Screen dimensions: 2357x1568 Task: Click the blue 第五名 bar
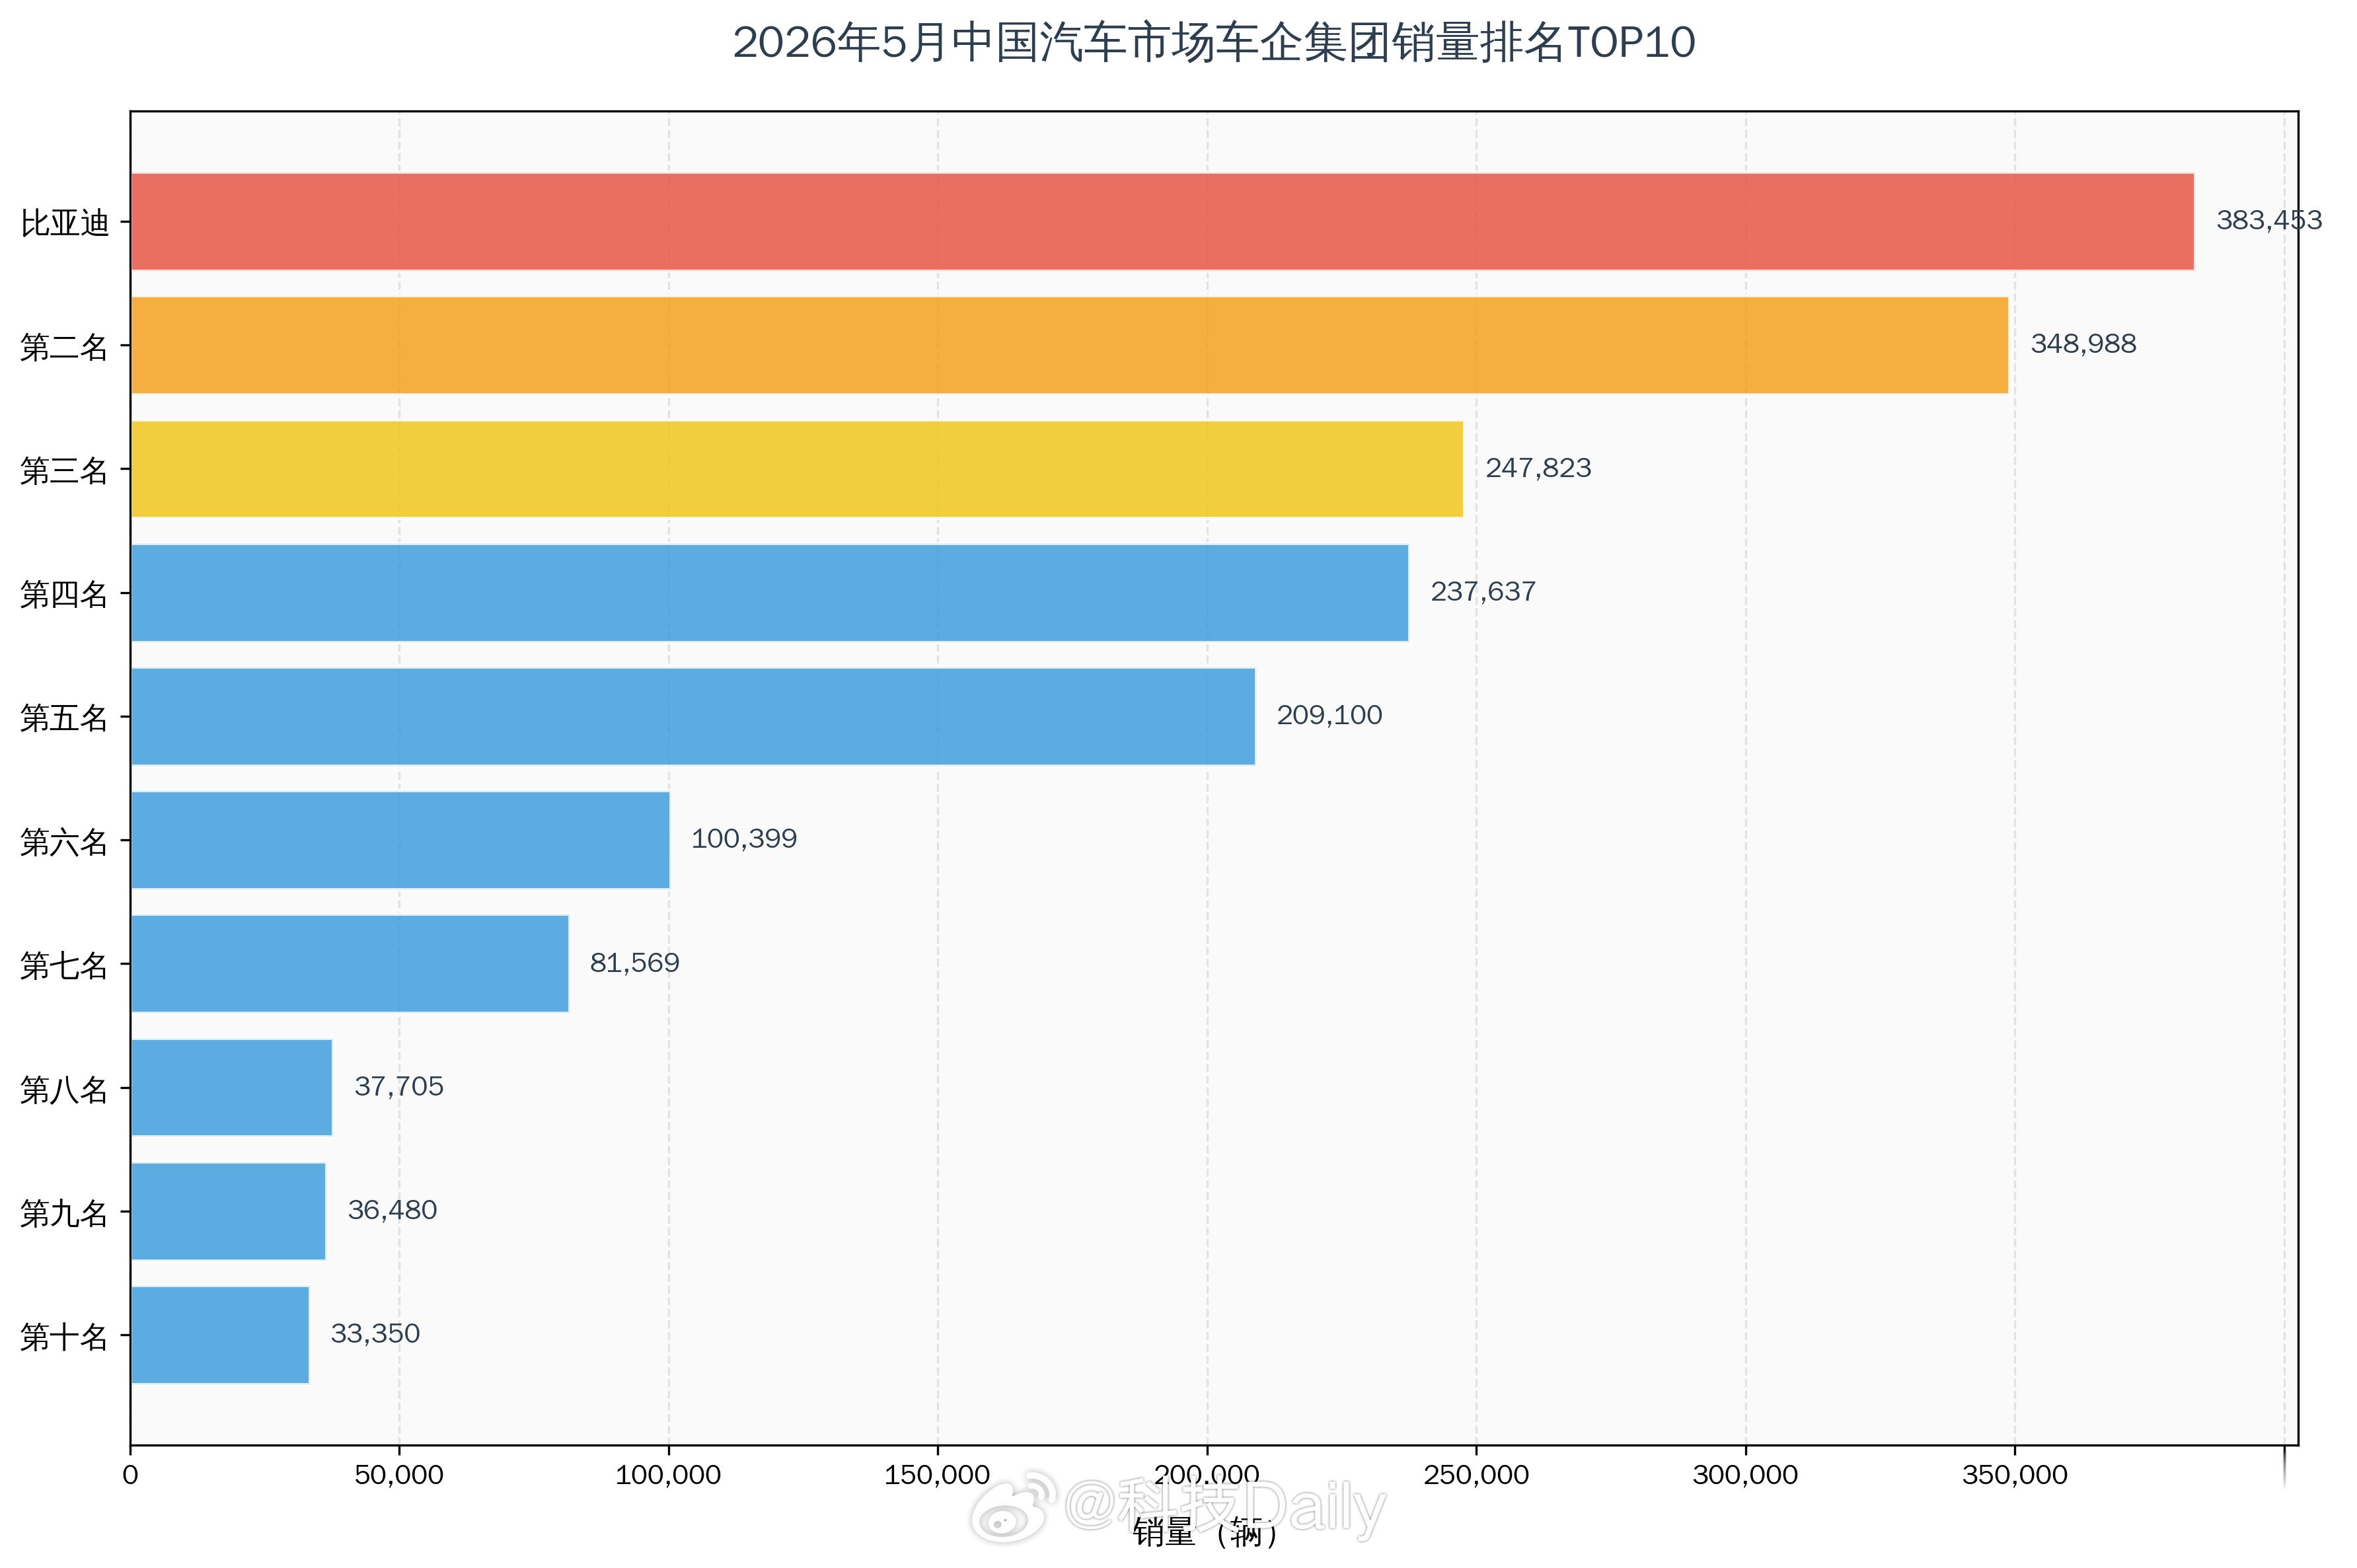(693, 716)
